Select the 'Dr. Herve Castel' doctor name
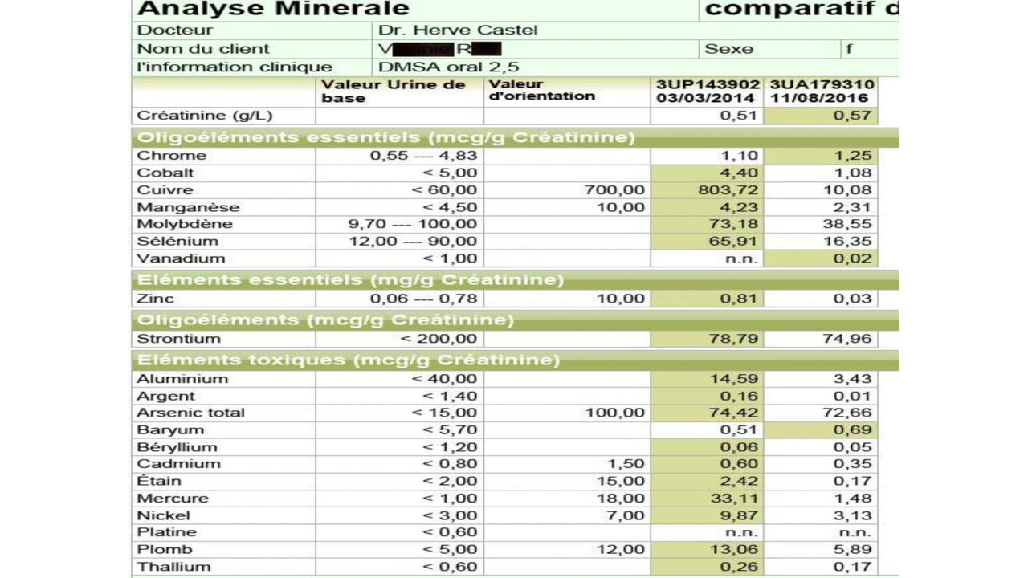 click(x=458, y=31)
